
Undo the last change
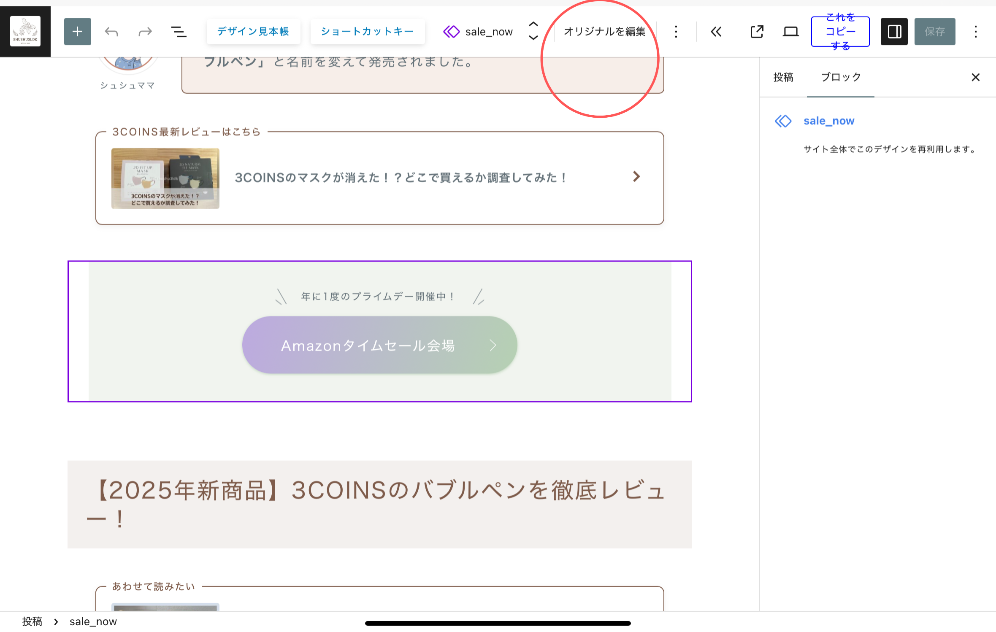111,32
